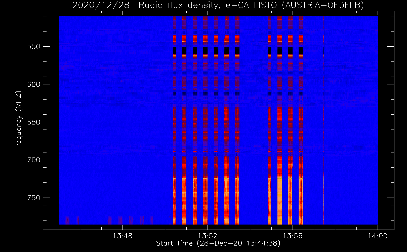The image size is (407, 252).
Task: Click the 700 frequency tick label
Action: (x=34, y=160)
